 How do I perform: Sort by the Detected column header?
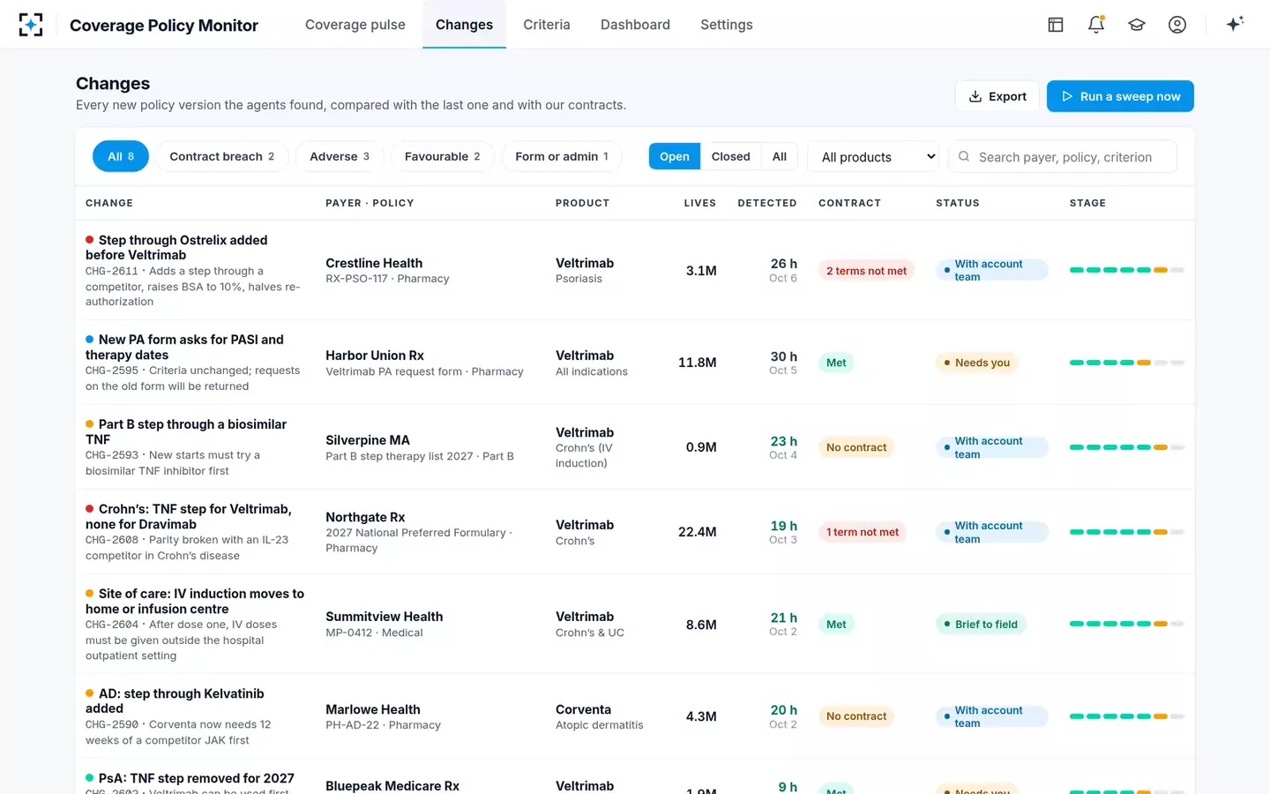coord(767,203)
